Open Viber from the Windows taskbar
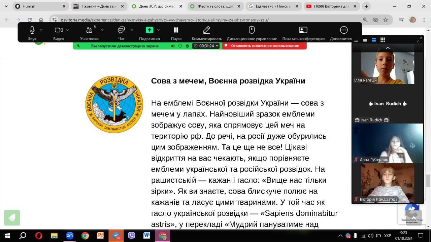The width and height of the screenshot is (431, 242). [x=131, y=236]
